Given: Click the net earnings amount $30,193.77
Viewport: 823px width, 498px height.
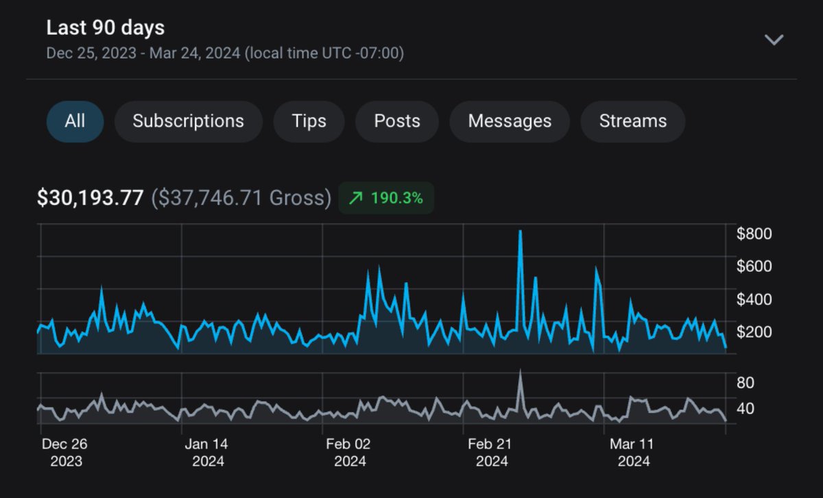Looking at the screenshot, I should click(90, 198).
